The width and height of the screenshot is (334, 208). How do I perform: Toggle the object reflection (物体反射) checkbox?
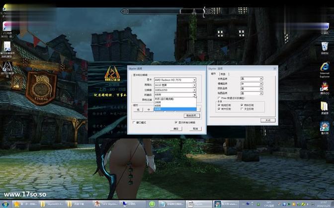click(242, 105)
